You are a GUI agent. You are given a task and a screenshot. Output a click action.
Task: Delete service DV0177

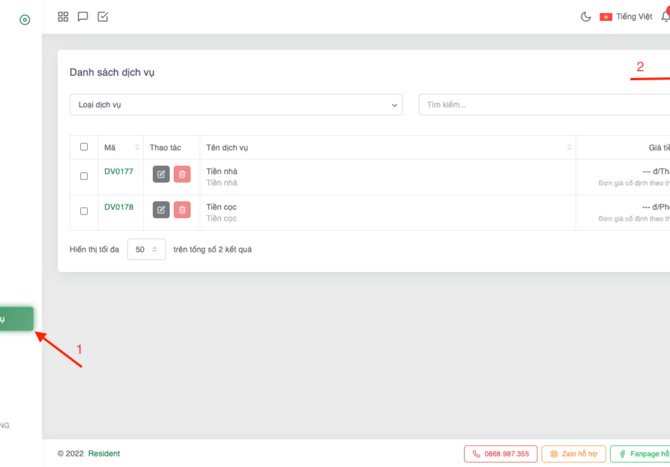tap(182, 174)
